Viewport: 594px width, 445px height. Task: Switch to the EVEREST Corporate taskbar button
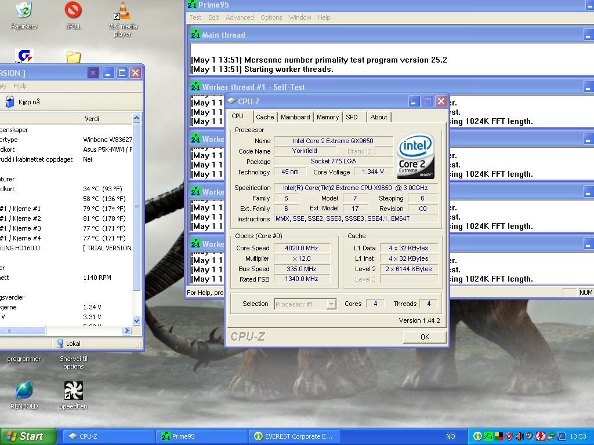tap(294, 436)
